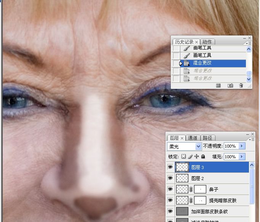This screenshot has width=260, height=222.
Task: Click the 不透明度 100% input field
Action: click(x=231, y=146)
